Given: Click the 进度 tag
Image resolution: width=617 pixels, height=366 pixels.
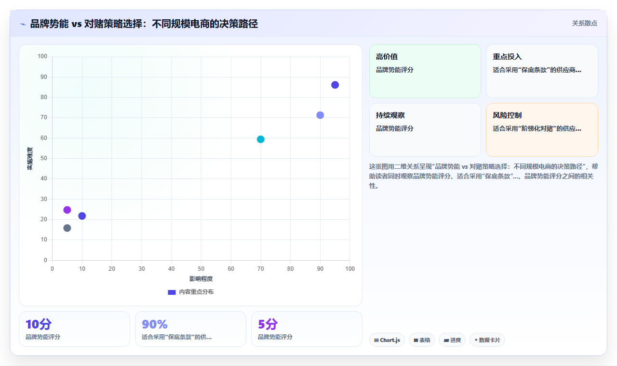Looking at the screenshot, I should 452,340.
